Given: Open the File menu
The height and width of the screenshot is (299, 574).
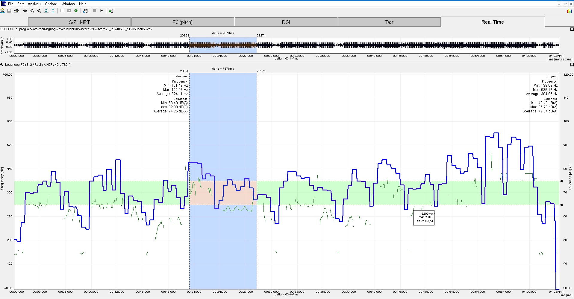Looking at the screenshot, I should coord(11,4).
